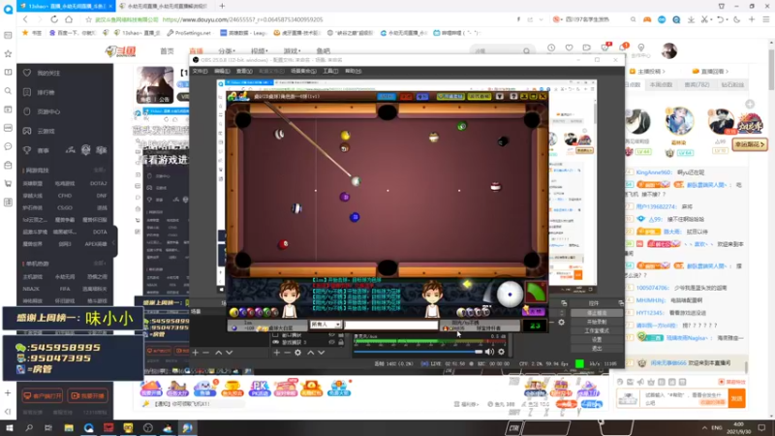The image size is (775, 436).
Task: Go to Douyu 首页 tab
Action: click(x=167, y=51)
